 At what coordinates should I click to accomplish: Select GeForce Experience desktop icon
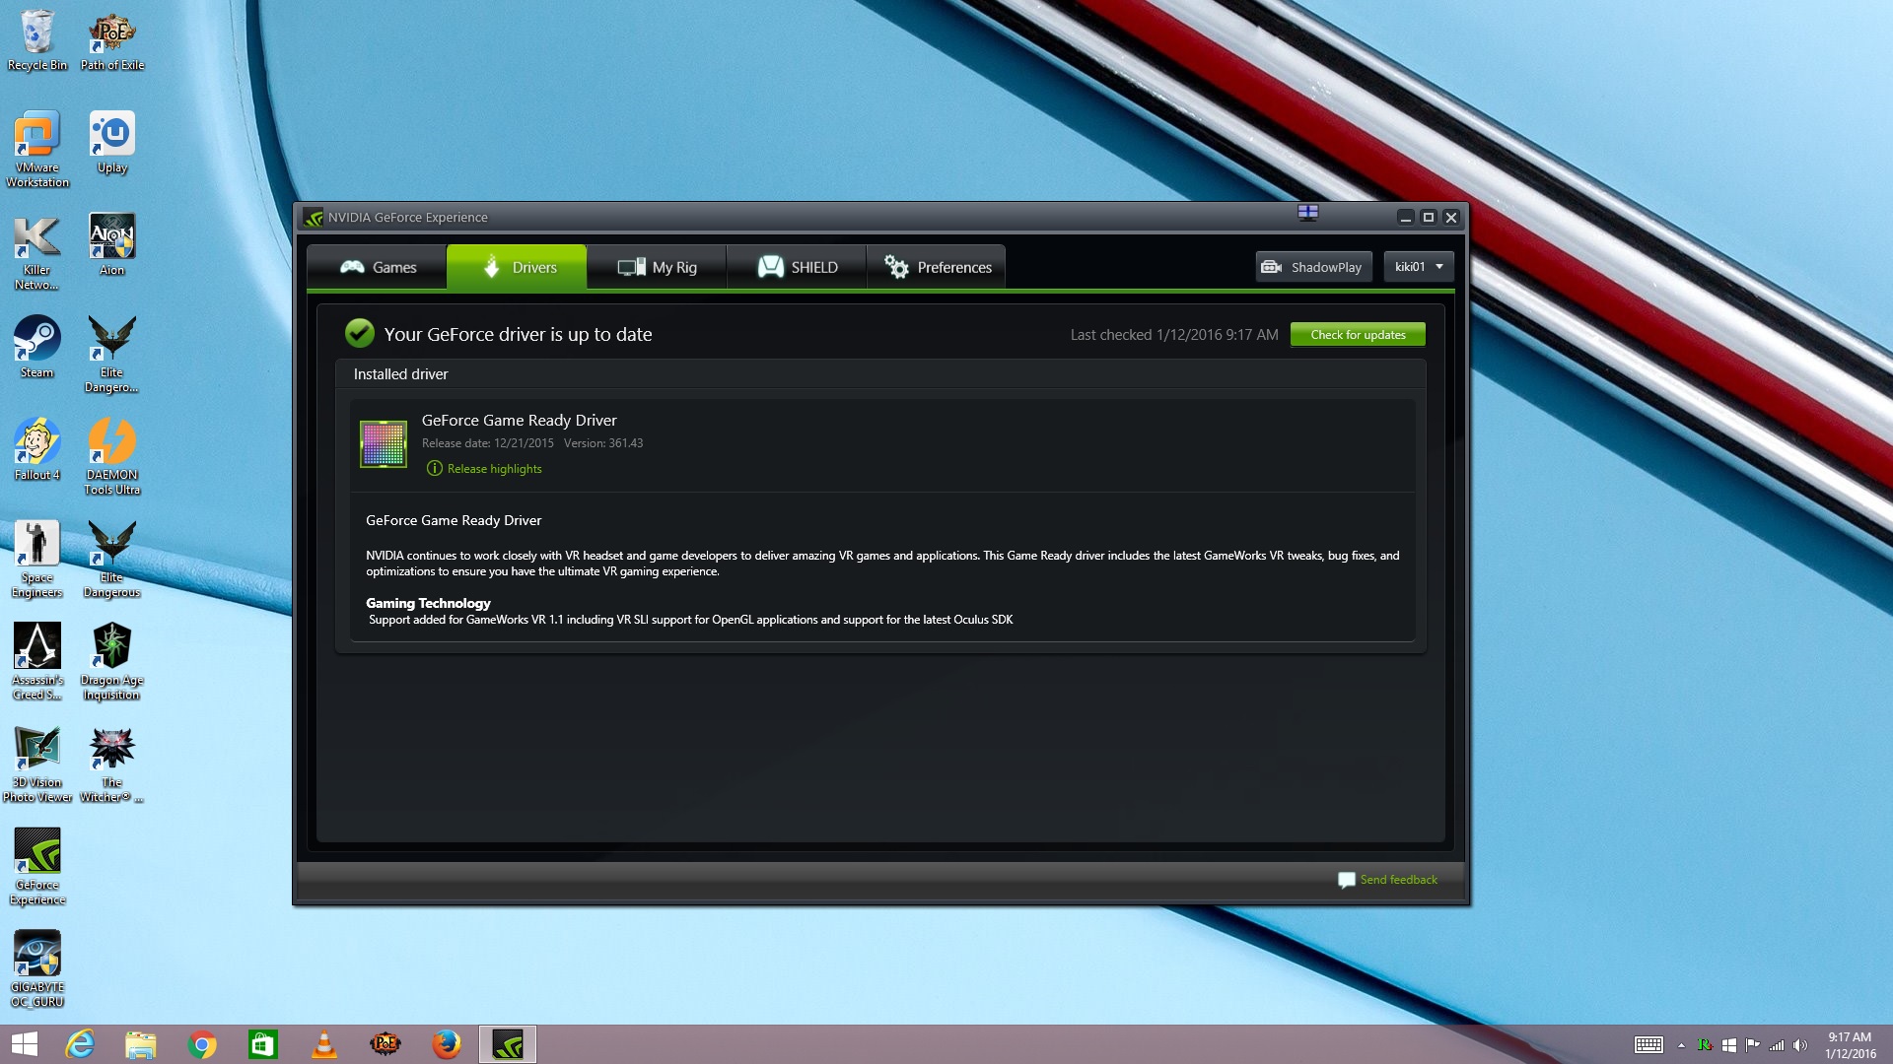pos(37,866)
